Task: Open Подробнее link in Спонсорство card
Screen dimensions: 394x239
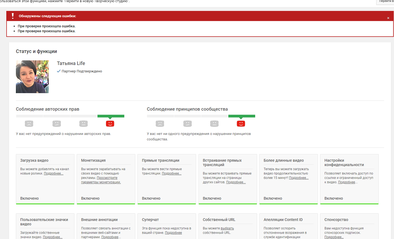Action: [334, 237]
